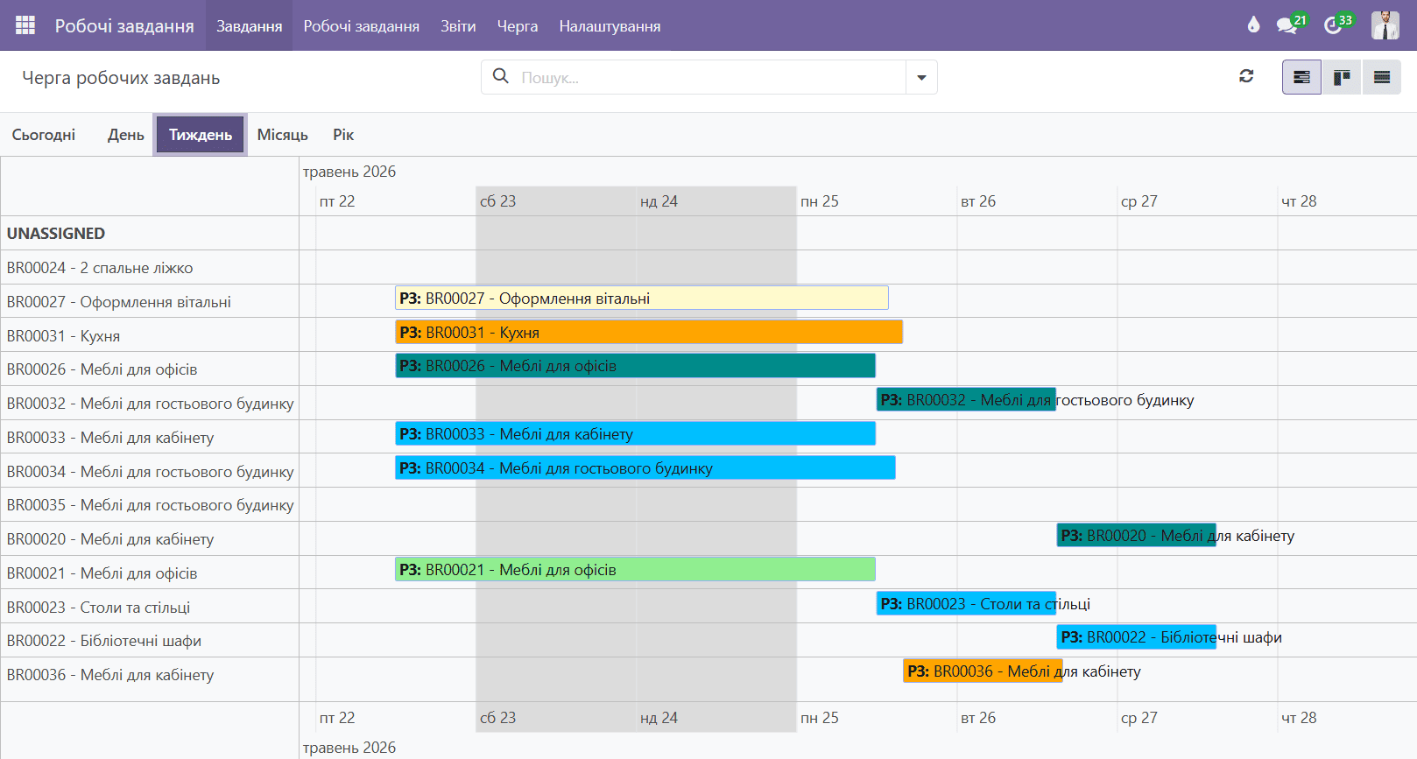Select the Рік scale button
Viewport: 1417px width, 759px height.
coord(343,135)
